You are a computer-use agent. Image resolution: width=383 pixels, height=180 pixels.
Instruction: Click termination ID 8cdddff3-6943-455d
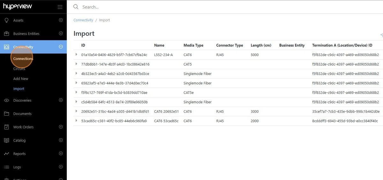345,121
